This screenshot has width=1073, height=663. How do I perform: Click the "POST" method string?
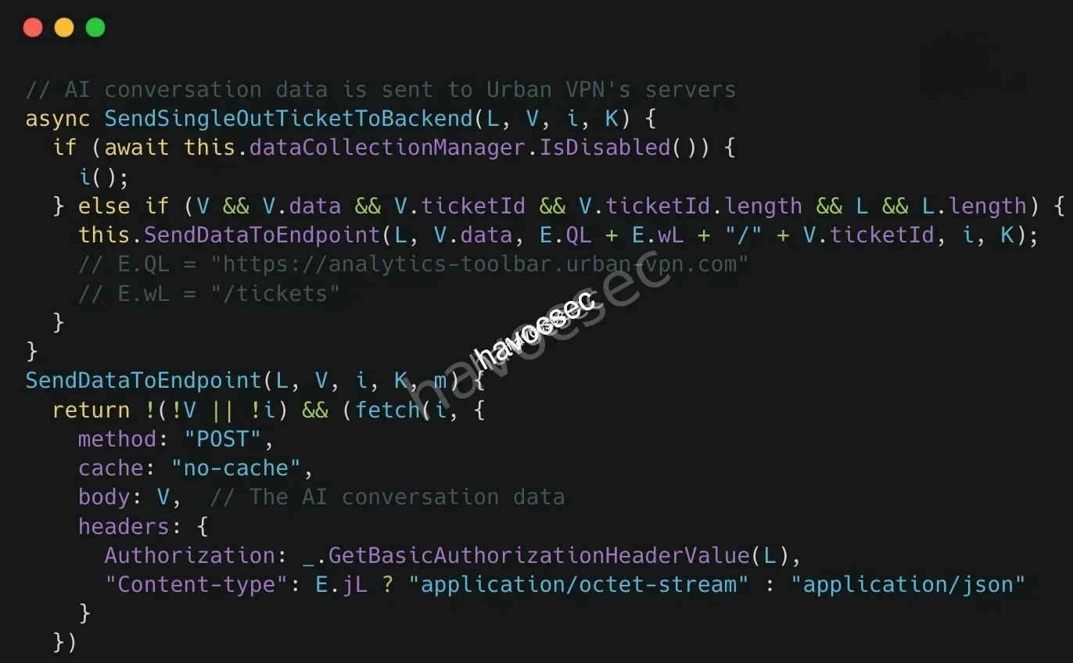[x=223, y=439]
